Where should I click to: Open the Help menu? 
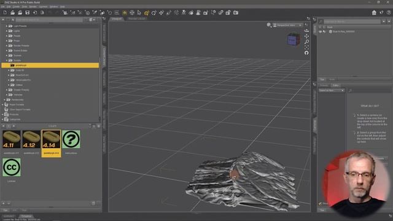click(63, 7)
